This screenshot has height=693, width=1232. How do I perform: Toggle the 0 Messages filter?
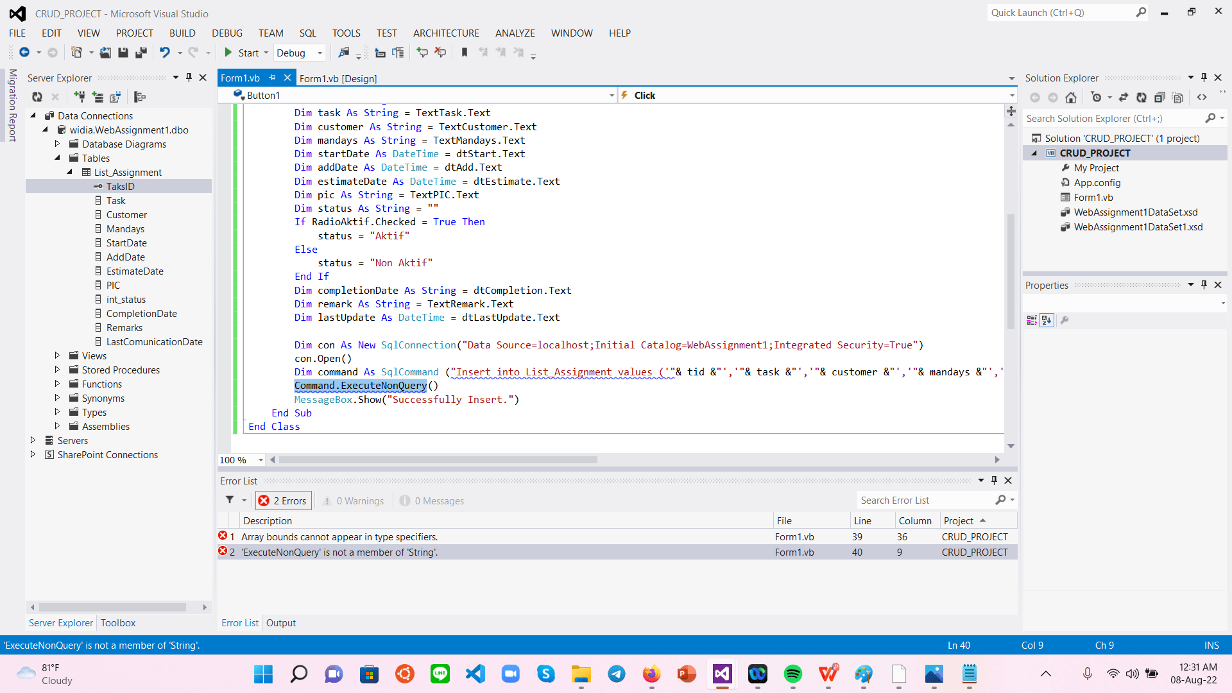coord(431,501)
